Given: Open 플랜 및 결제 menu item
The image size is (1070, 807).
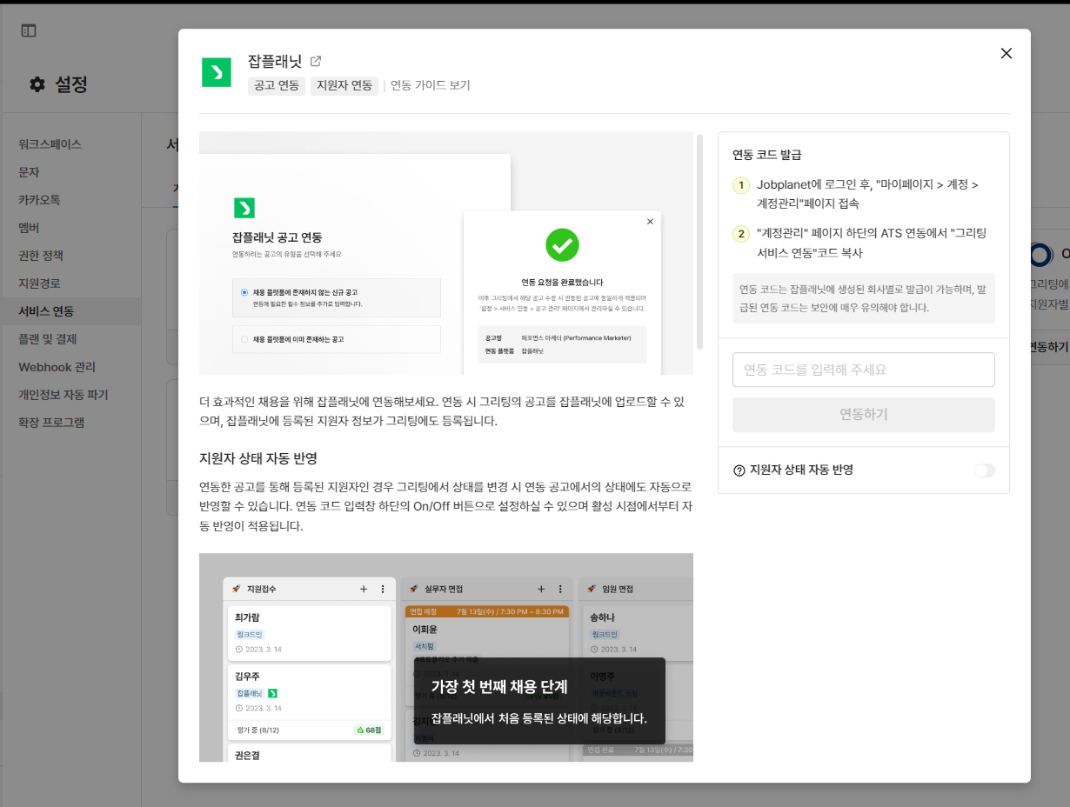Looking at the screenshot, I should [48, 339].
